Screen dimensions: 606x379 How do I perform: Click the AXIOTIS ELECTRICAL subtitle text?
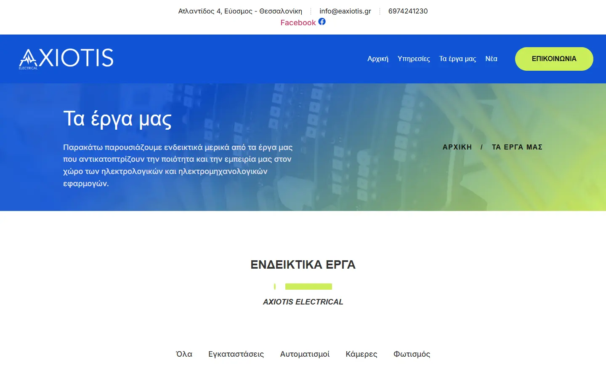point(303,302)
